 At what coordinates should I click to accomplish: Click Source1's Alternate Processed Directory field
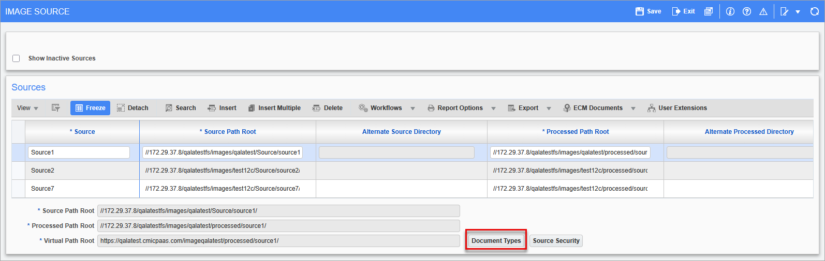(740, 152)
